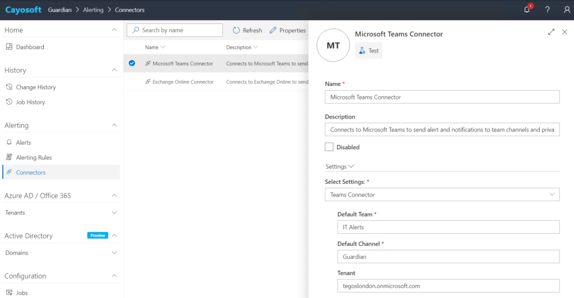Click the Change History icon
Image resolution: width=574 pixels, height=298 pixels.
pos(9,87)
